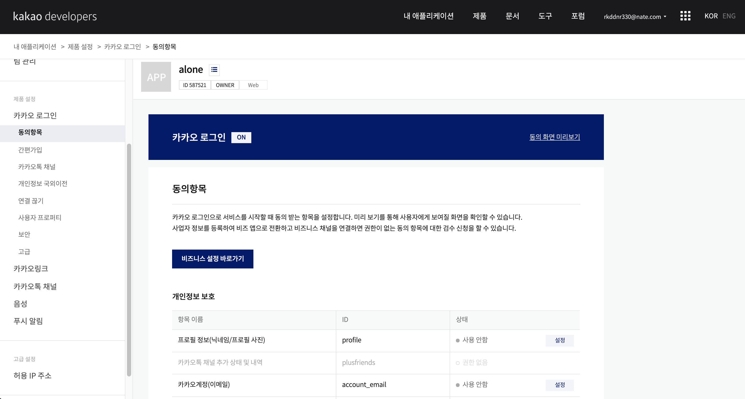Click 설정 for the profile row
This screenshot has width=745, height=399.
coord(559,340)
